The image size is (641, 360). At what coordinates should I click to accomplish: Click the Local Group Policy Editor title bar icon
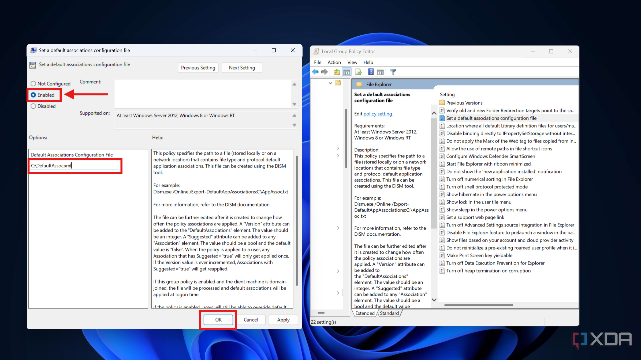pos(316,51)
